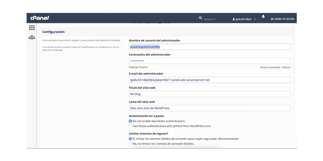
Task: Click Mostrar contraseña link
Action: pos(270,67)
